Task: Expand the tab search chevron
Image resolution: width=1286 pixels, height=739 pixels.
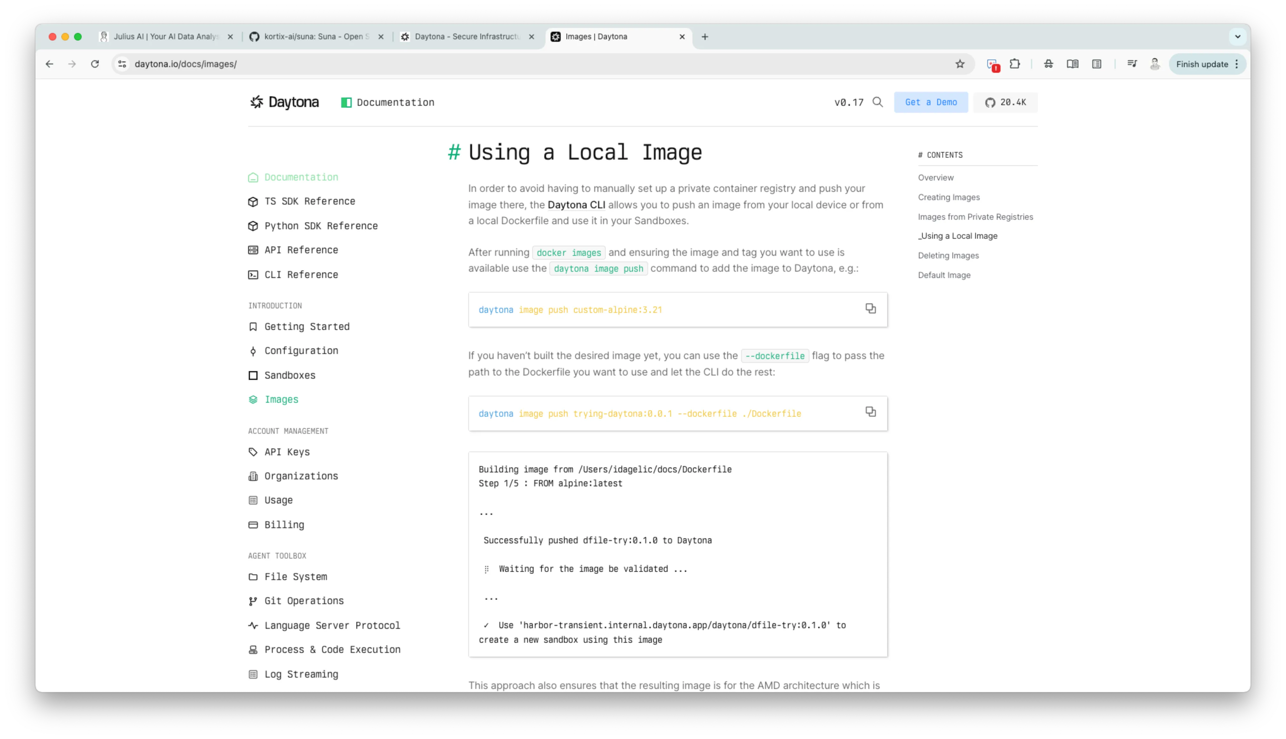Action: tap(1237, 36)
